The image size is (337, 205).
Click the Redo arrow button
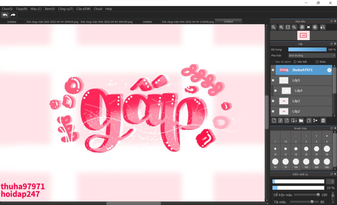pos(13,15)
